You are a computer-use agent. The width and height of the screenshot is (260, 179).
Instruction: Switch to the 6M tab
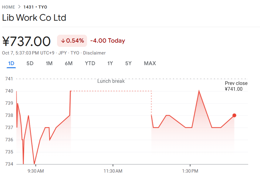click(x=69, y=63)
